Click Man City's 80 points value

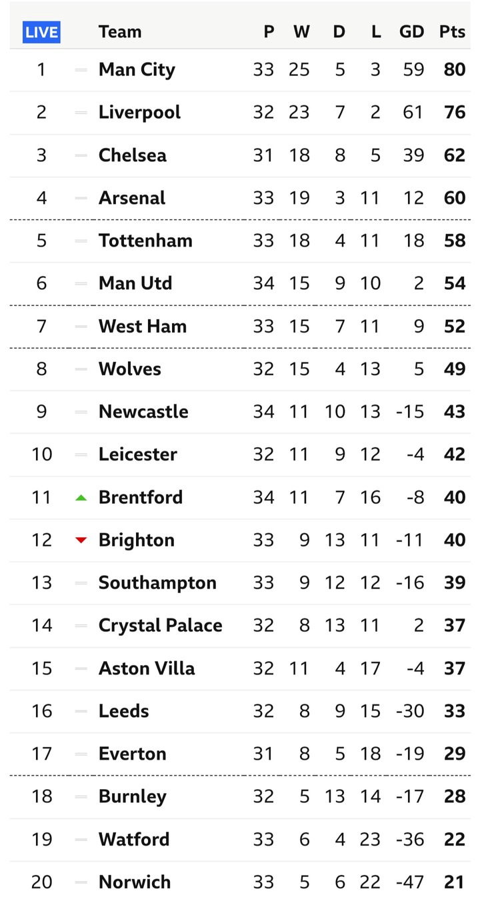[x=454, y=69]
